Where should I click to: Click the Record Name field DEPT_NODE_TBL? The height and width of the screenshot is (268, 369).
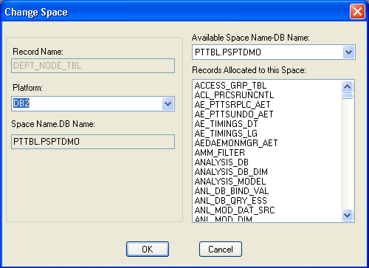tap(93, 66)
